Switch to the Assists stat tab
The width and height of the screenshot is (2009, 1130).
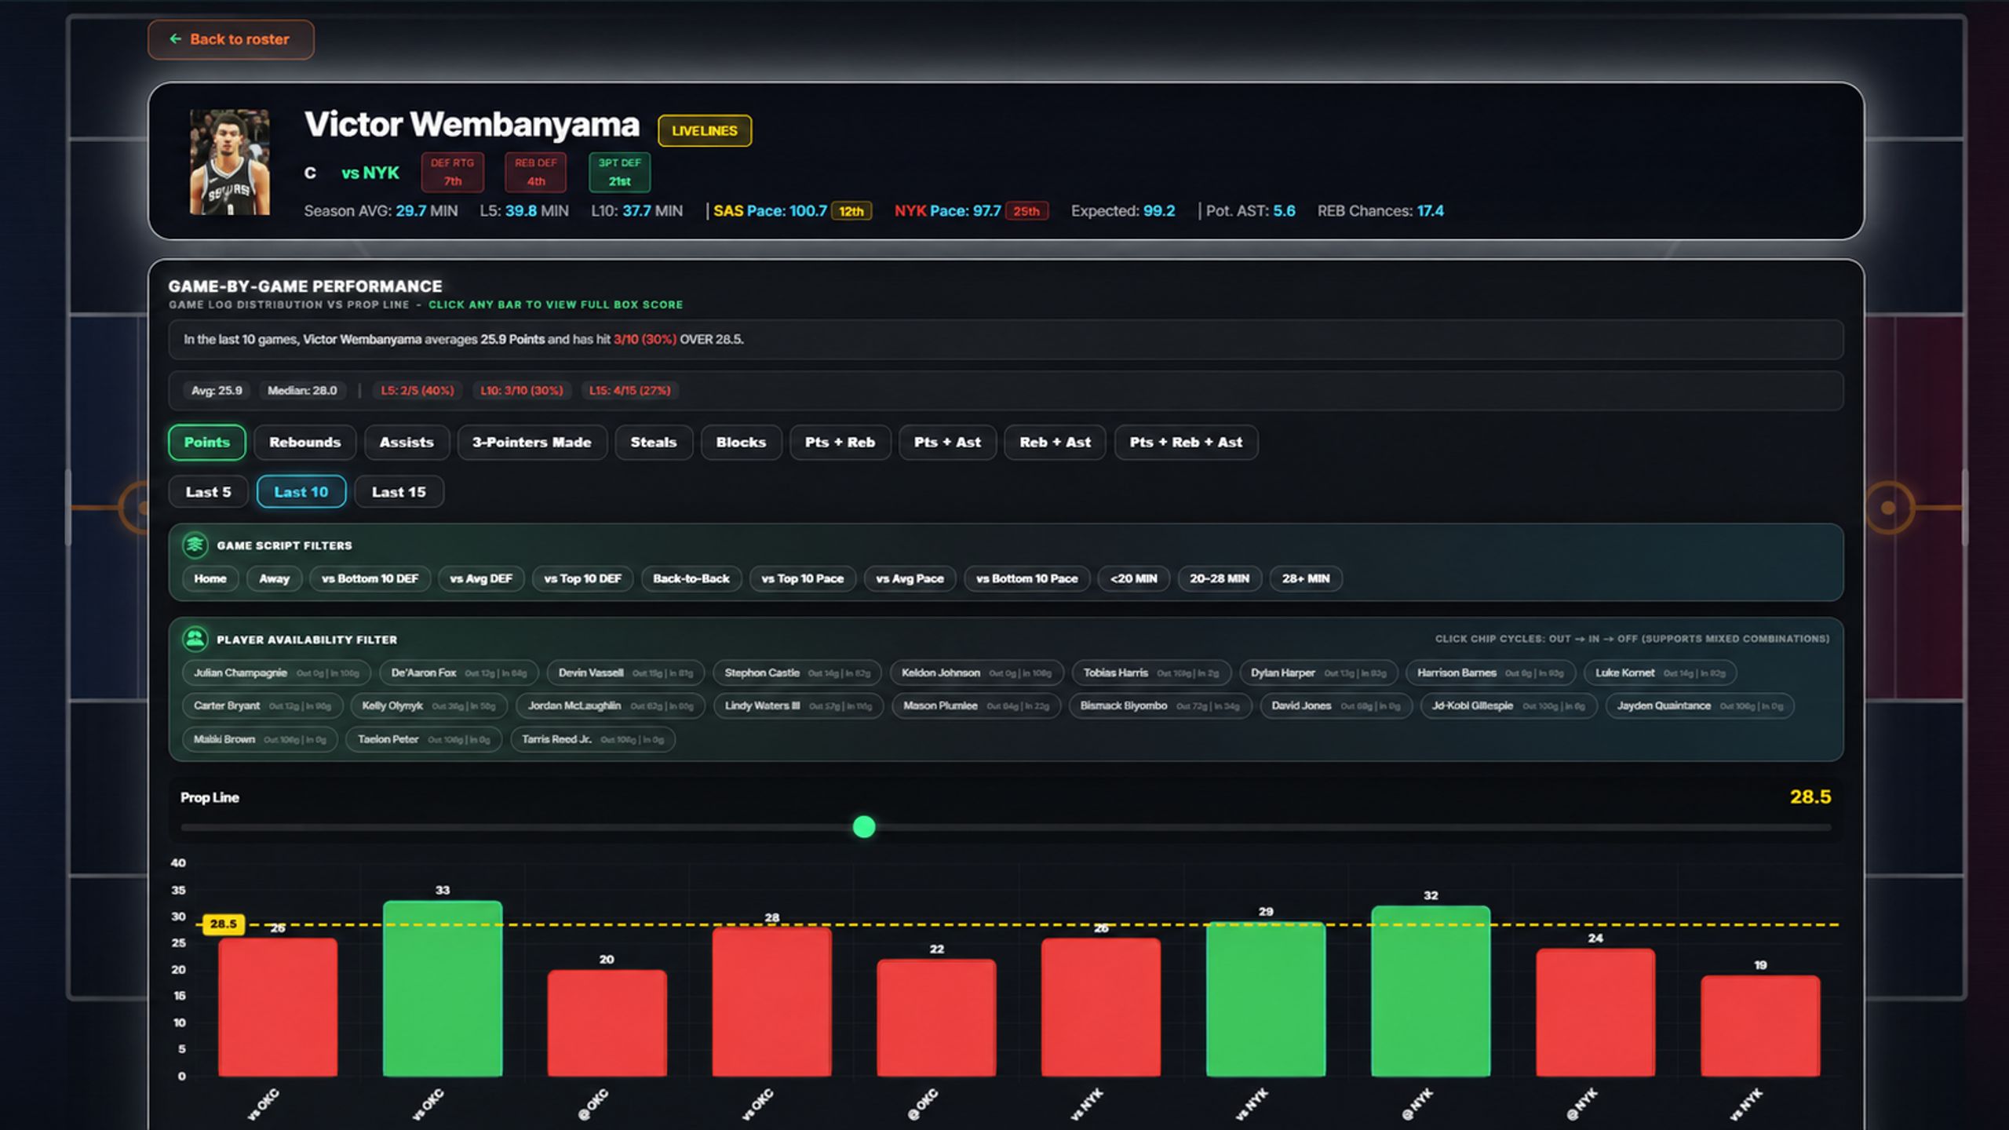[x=407, y=442]
